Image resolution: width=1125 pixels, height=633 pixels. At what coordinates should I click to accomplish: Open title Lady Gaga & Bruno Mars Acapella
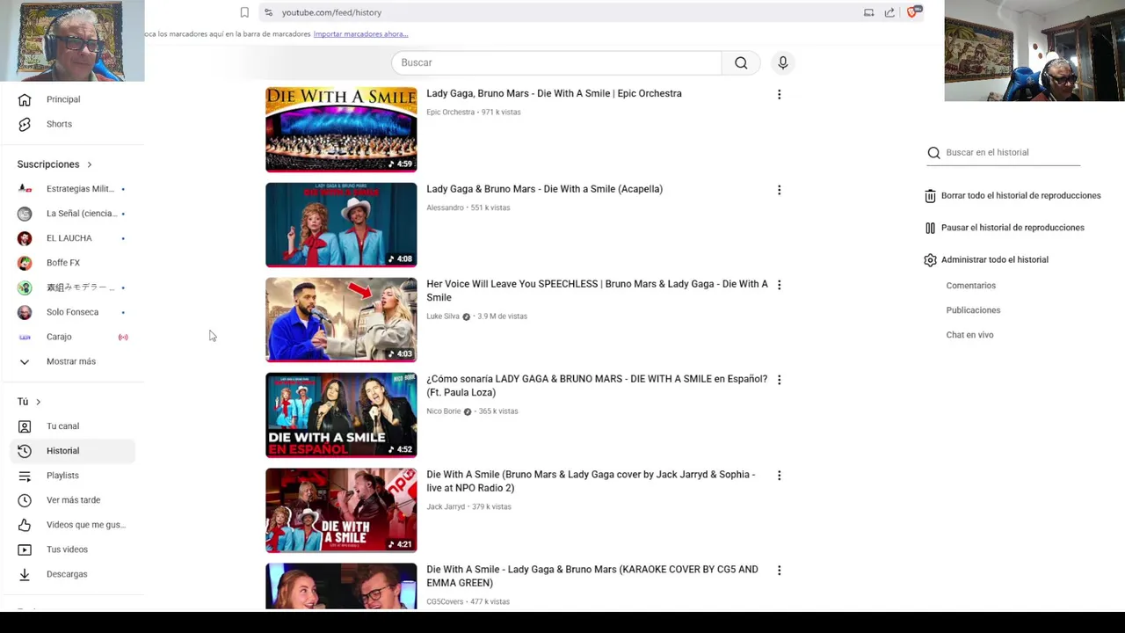point(544,189)
